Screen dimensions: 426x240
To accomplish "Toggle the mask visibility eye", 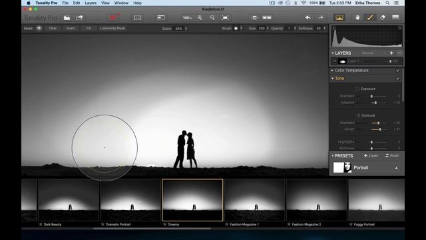I will (39, 28).
